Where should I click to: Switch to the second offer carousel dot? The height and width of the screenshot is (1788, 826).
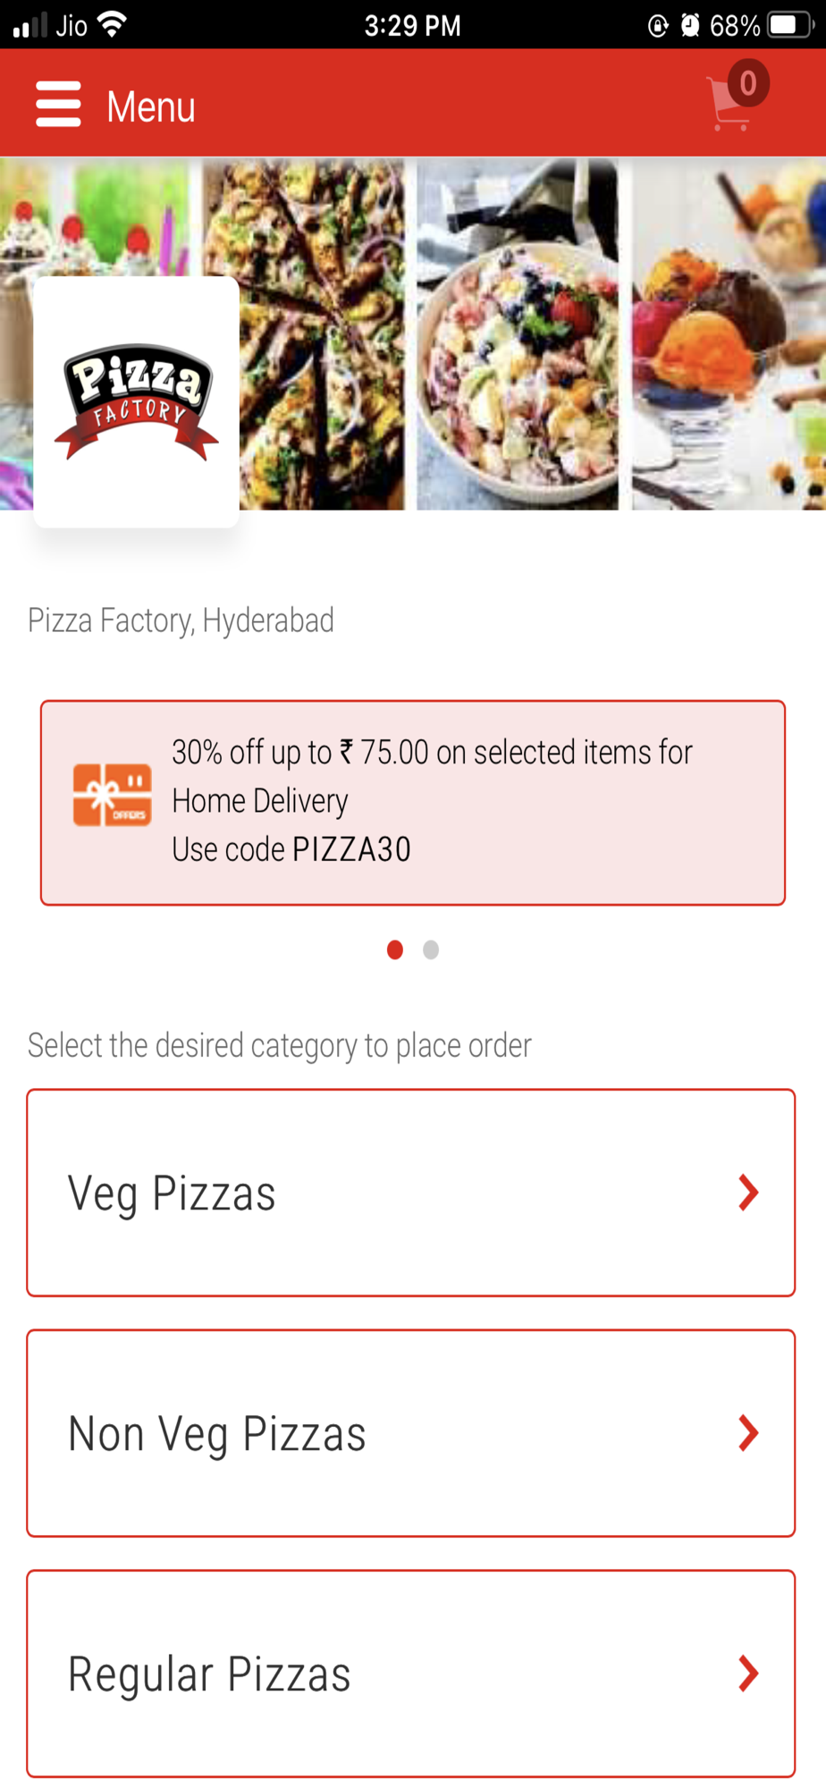(431, 949)
